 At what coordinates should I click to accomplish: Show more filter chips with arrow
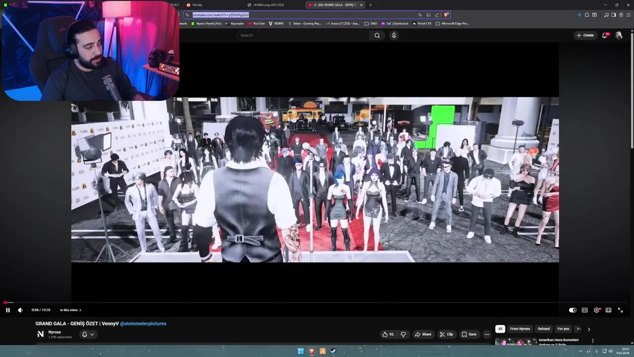click(588, 329)
